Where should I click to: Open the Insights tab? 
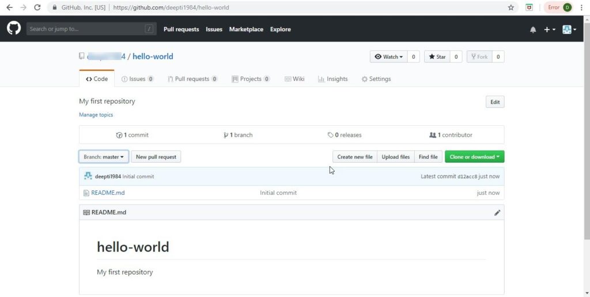(x=332, y=78)
